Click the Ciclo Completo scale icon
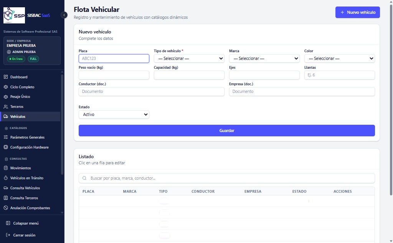This screenshot has height=243, width=393. 6,87
